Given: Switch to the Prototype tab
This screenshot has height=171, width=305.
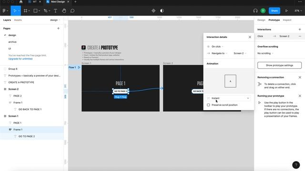Looking at the screenshot, I should pos(274,20).
